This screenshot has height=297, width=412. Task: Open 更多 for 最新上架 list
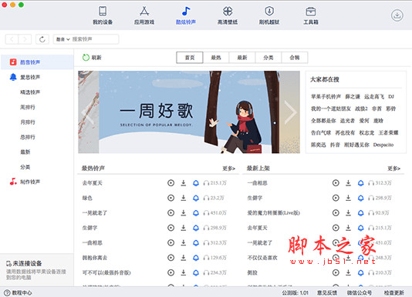[x=393, y=169]
